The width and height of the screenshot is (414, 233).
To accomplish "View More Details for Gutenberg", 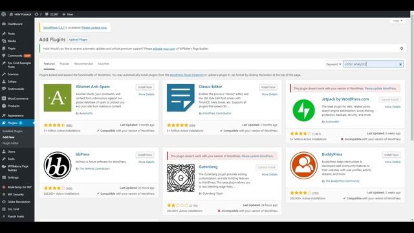I will [269, 175].
